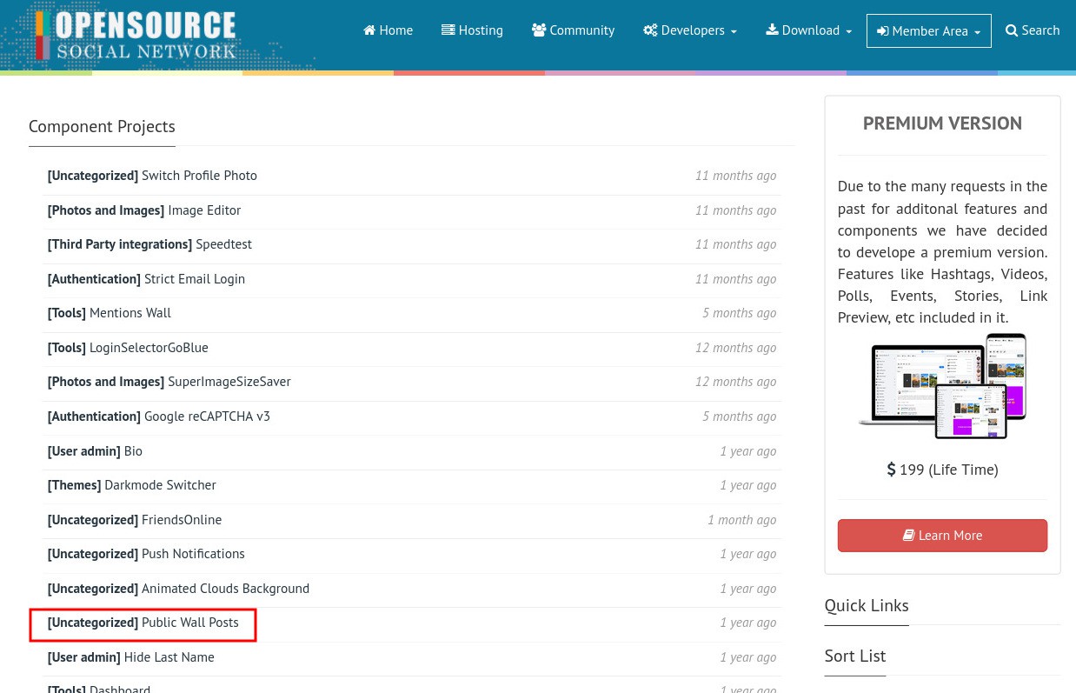Open the Darkmode Switcher project link

(x=160, y=485)
